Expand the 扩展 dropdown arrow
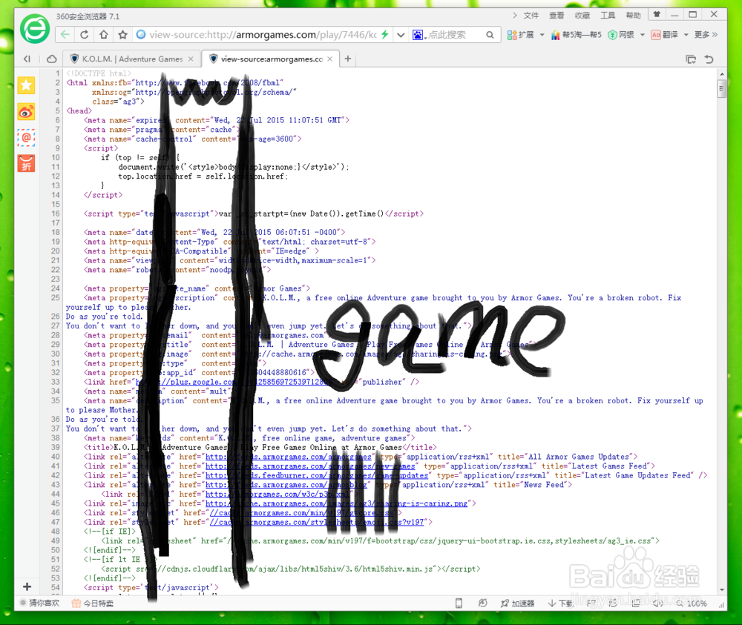The width and height of the screenshot is (742, 625). pyautogui.click(x=542, y=35)
